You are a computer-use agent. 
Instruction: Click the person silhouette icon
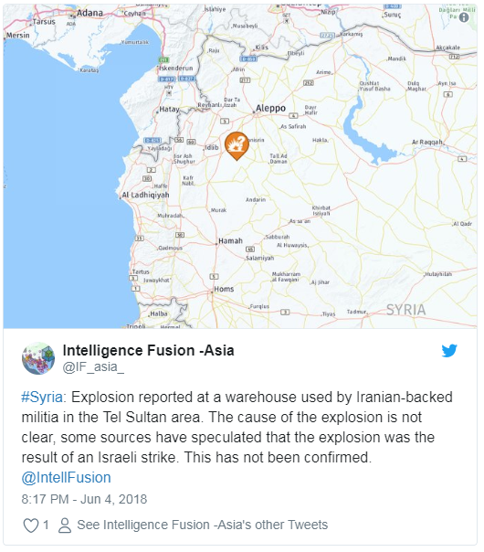65,525
